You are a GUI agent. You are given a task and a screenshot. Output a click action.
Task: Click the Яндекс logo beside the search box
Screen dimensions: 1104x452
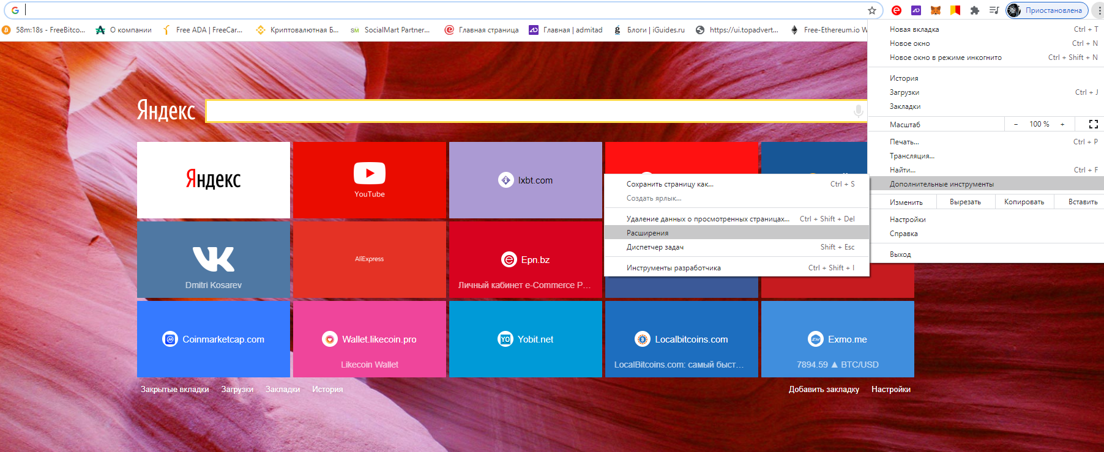166,111
